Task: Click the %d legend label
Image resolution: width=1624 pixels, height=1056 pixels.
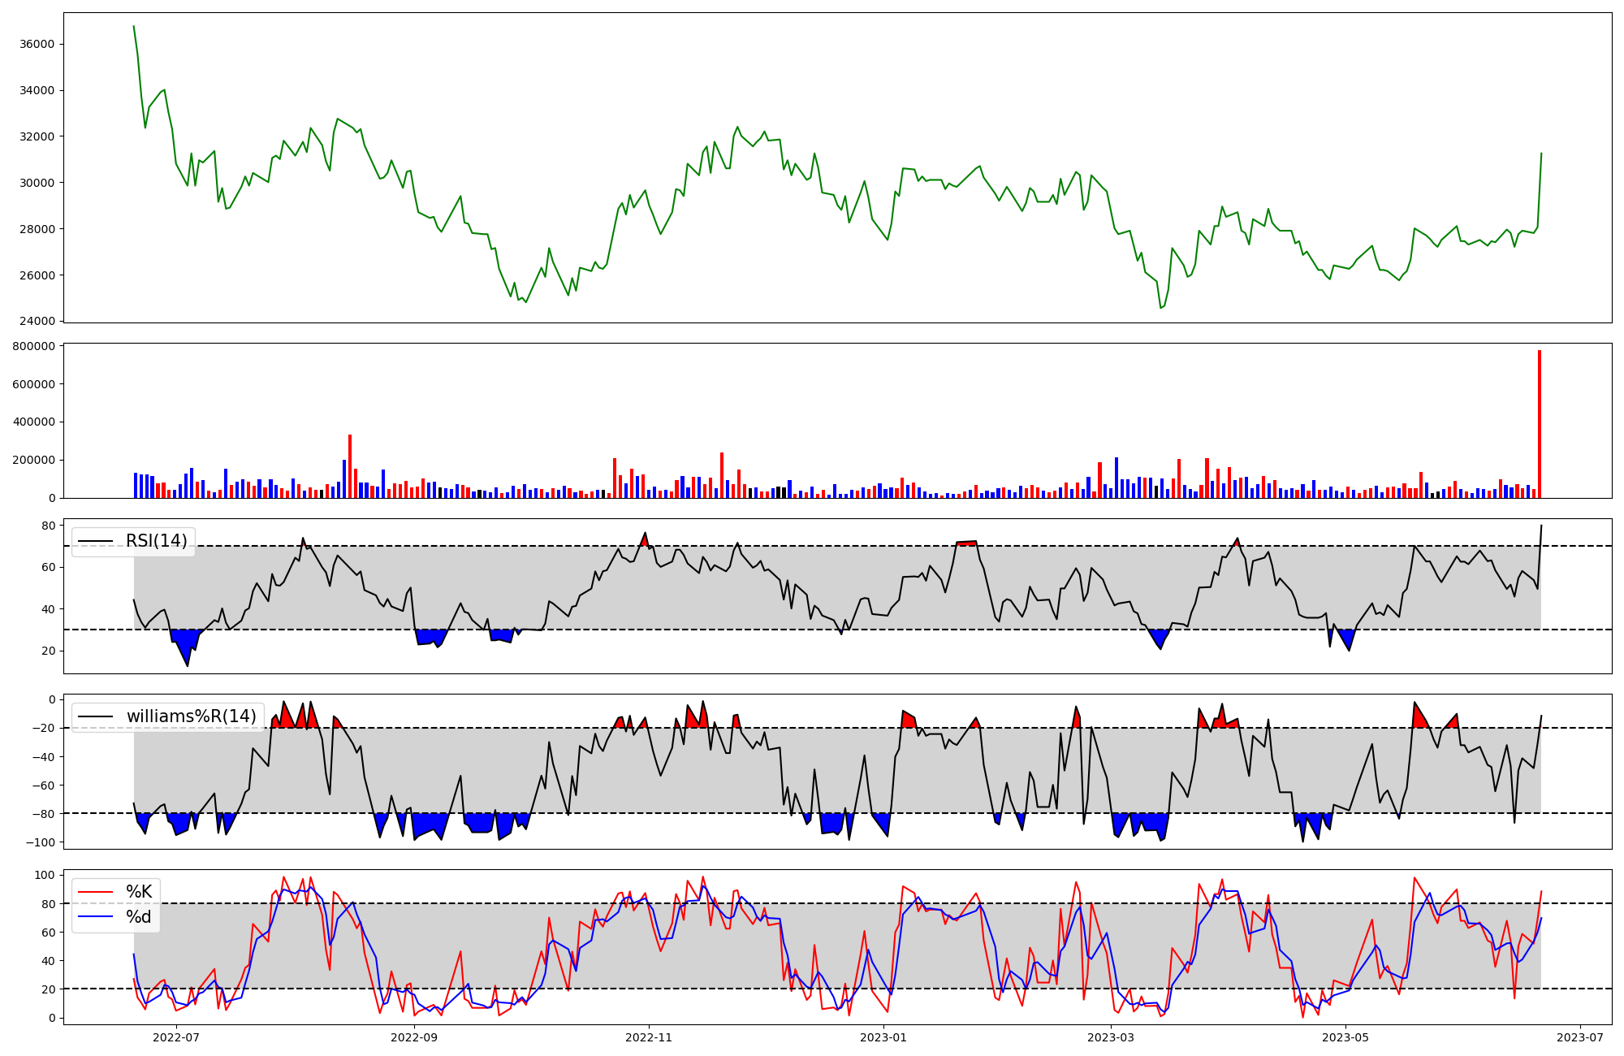Action: pyautogui.click(x=139, y=917)
